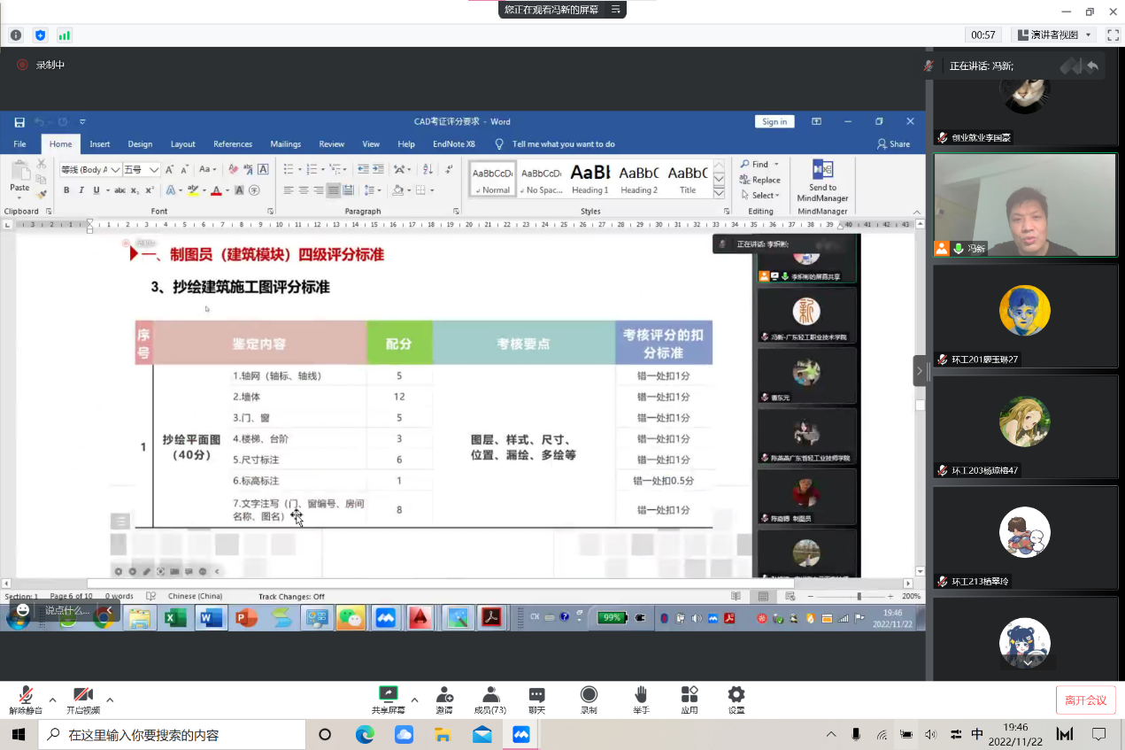Click the 举手 raise hand icon
The image size is (1125, 750).
click(641, 699)
